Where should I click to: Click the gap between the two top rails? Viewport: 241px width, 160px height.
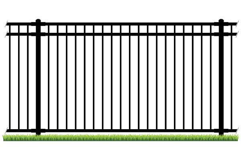pyautogui.click(x=120, y=30)
